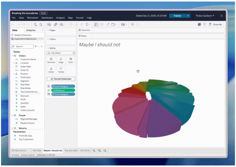This screenshot has width=236, height=167.
Task: Click the Color card in Marks
Action: (x=71, y=60)
